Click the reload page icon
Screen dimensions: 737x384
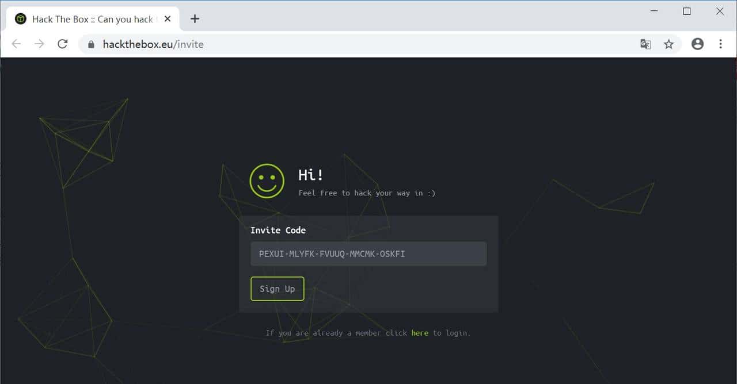pos(62,44)
